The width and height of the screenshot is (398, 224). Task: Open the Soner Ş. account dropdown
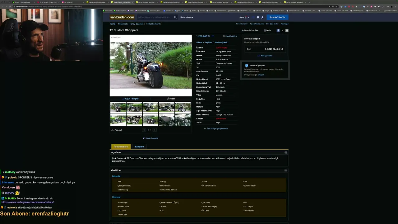pos(244,17)
